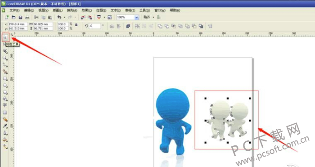Weld the selected objects
The image size is (315, 167).
(x=160, y=26)
